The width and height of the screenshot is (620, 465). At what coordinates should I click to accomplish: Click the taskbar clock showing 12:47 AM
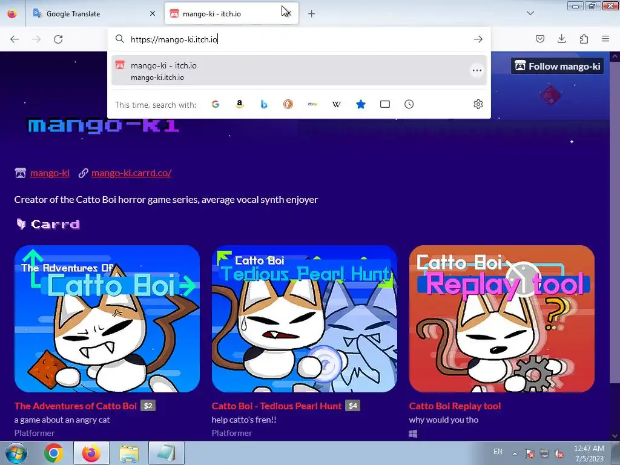click(589, 453)
